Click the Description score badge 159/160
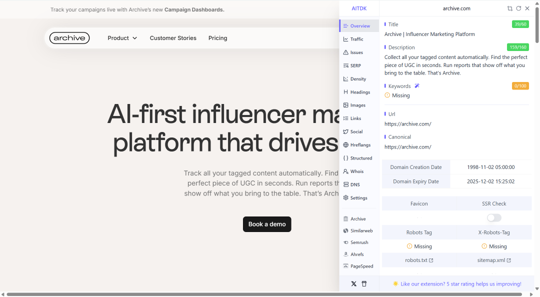The image size is (540, 297). coord(517,47)
